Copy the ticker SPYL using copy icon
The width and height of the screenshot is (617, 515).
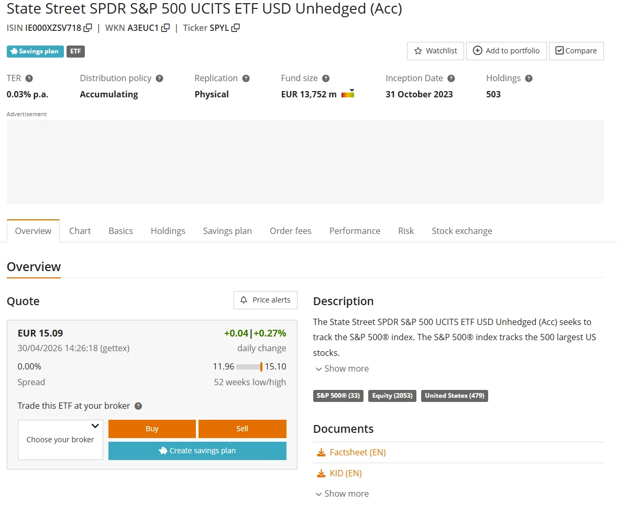click(236, 28)
